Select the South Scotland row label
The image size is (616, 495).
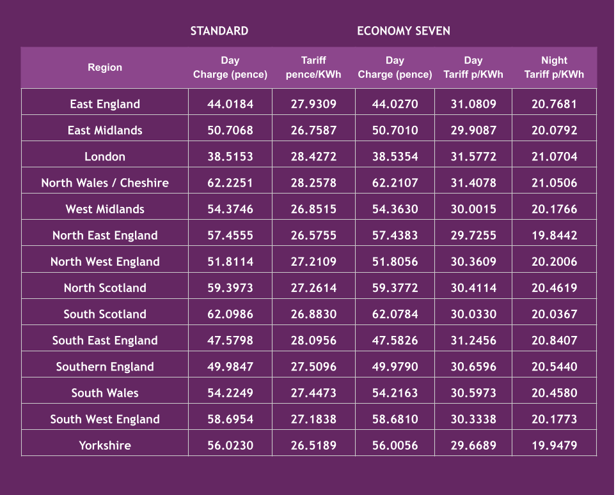click(x=105, y=314)
